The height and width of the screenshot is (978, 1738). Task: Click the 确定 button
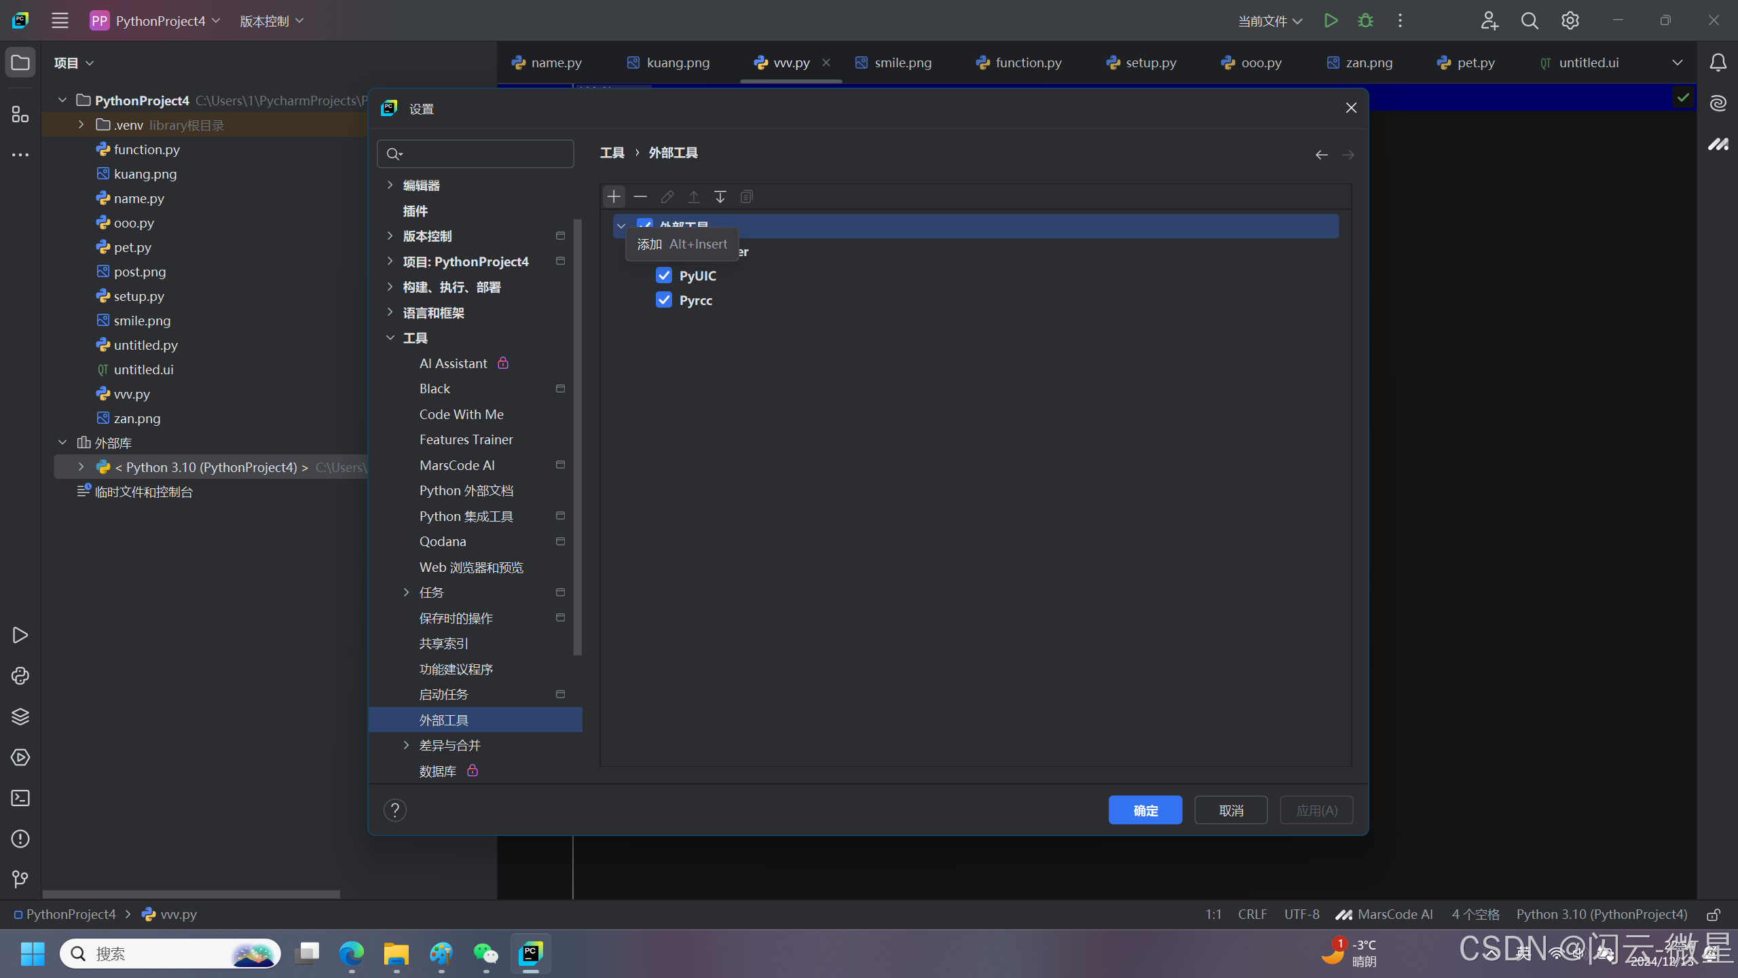coord(1145,810)
